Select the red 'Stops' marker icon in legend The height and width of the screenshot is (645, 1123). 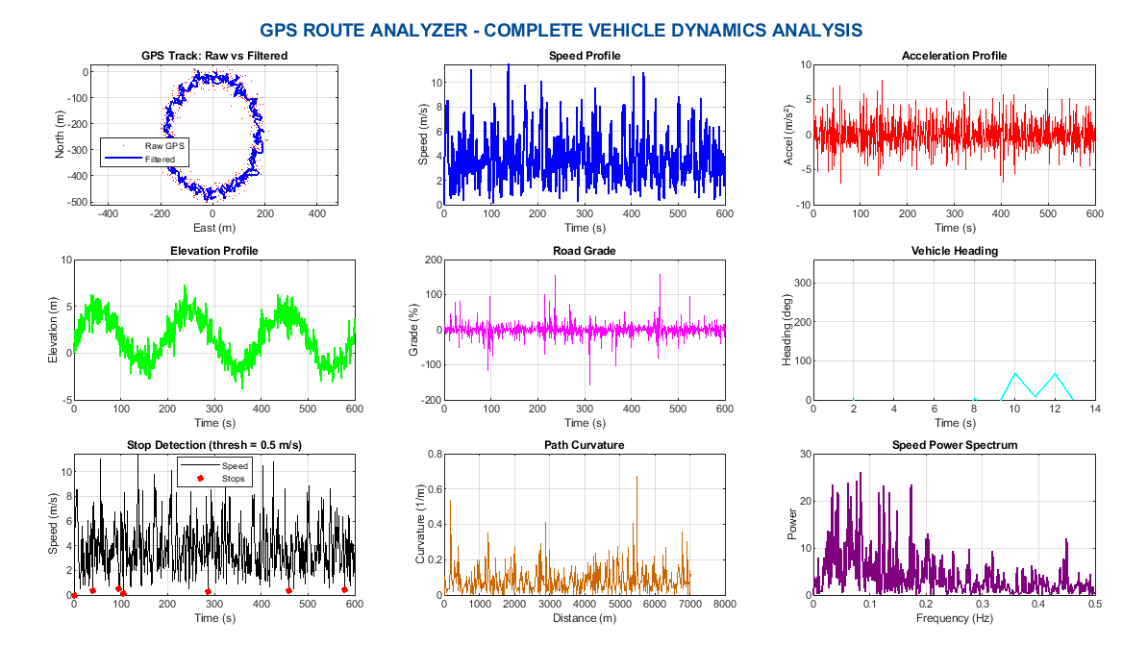[200, 478]
